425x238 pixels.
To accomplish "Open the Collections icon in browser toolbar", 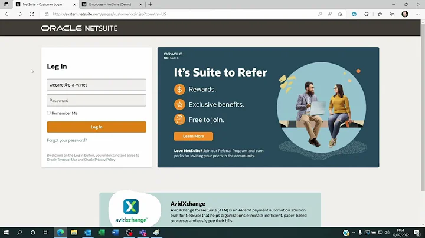I will (392, 14).
